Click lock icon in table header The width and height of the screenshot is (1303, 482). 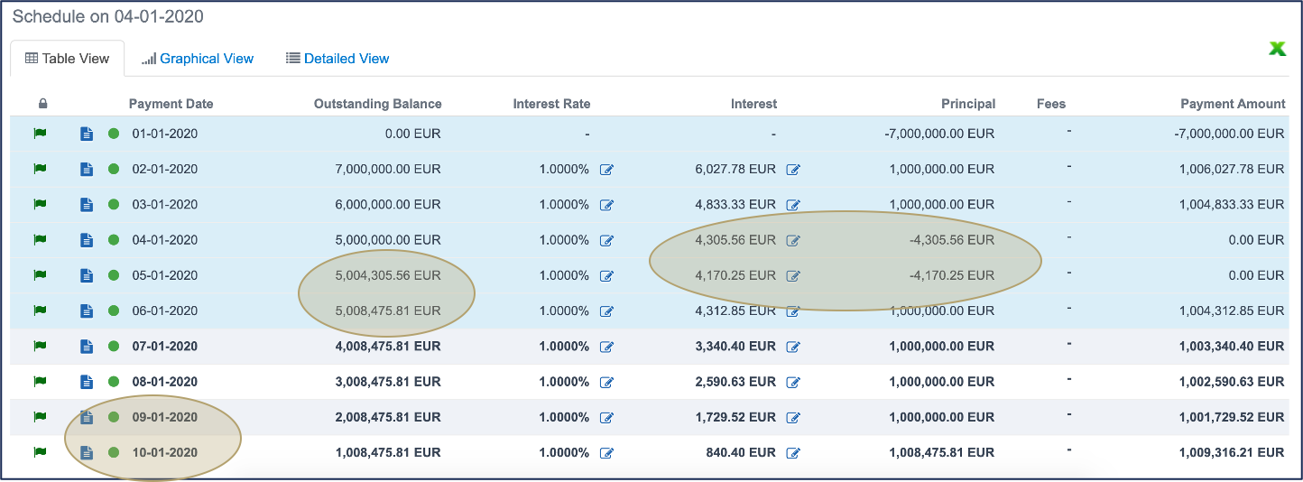42,104
